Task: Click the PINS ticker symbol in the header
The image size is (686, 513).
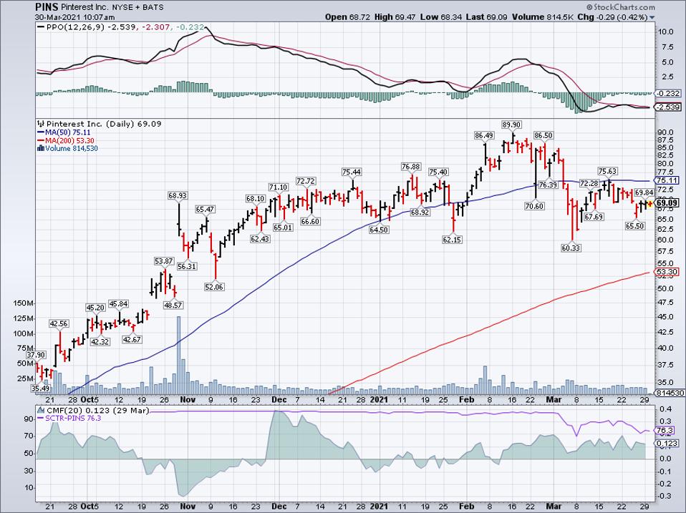Action: coord(46,7)
